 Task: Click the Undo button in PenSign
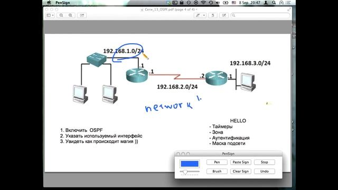[x=264, y=171]
